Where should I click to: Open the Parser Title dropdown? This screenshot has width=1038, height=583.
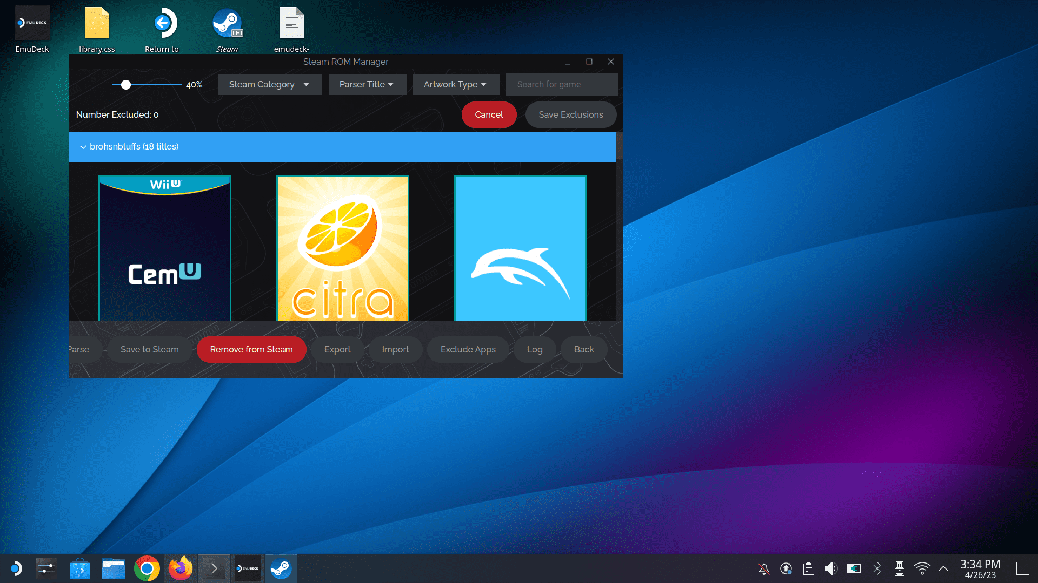367,85
